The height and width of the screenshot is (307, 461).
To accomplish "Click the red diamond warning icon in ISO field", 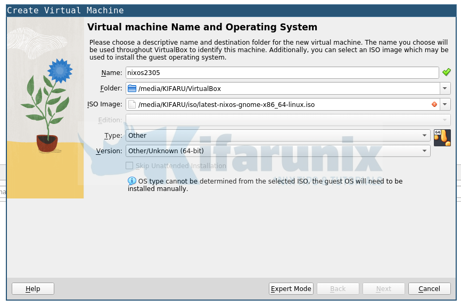I will pyautogui.click(x=434, y=104).
